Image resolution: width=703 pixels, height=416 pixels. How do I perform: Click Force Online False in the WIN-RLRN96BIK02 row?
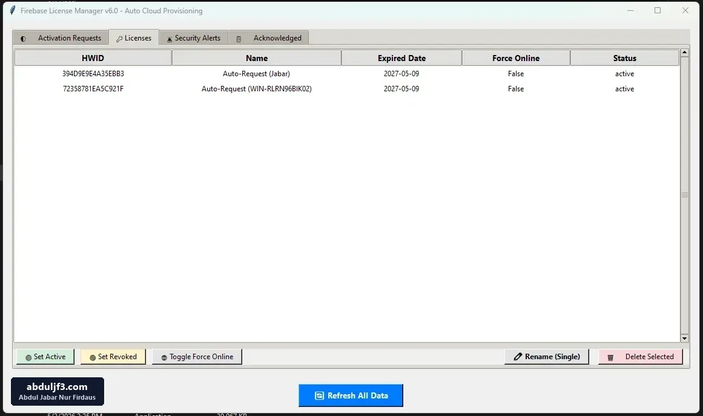click(x=515, y=89)
